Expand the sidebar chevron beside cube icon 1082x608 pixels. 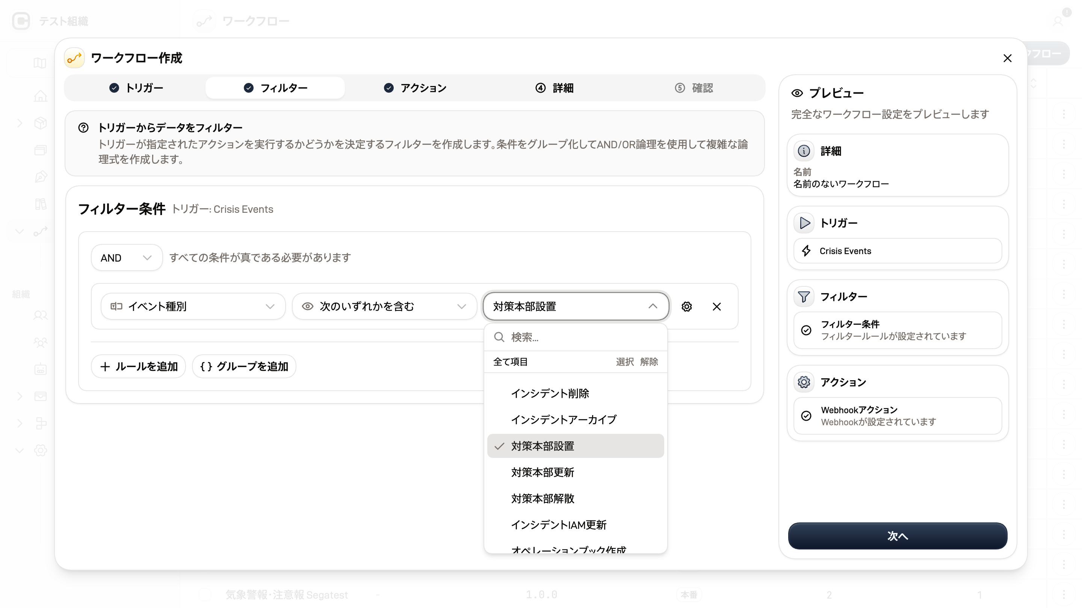[19, 123]
